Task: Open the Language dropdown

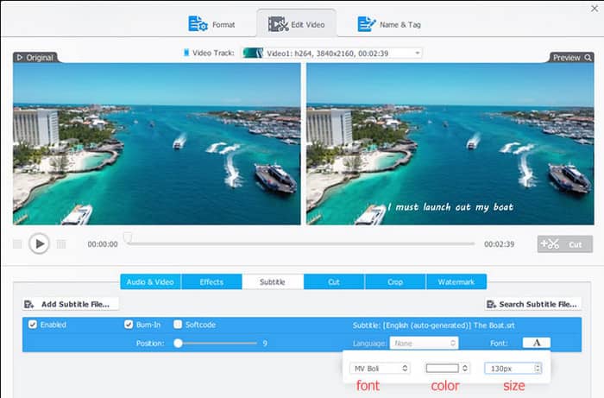Action: 424,343
